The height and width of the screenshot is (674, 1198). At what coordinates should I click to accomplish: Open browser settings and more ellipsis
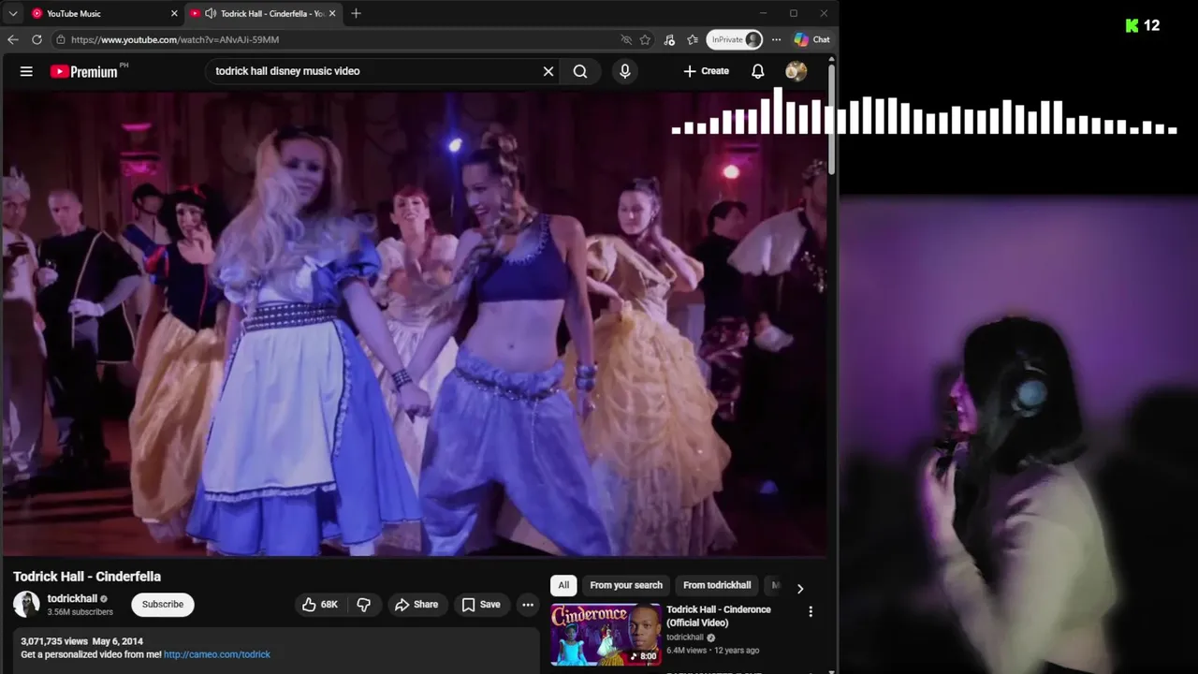pyautogui.click(x=776, y=39)
